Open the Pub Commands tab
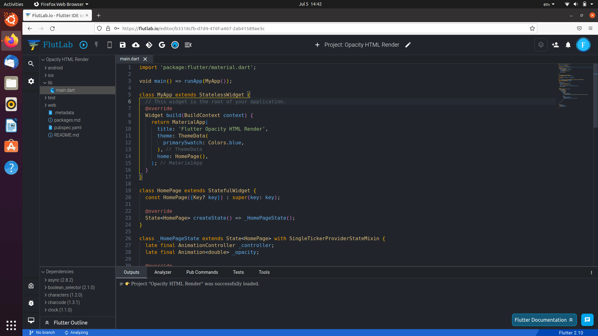 tap(202, 272)
